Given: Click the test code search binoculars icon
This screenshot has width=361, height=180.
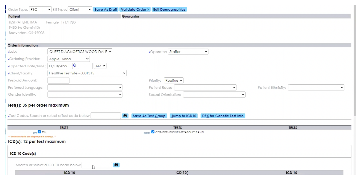Looking at the screenshot, I should (x=125, y=116).
